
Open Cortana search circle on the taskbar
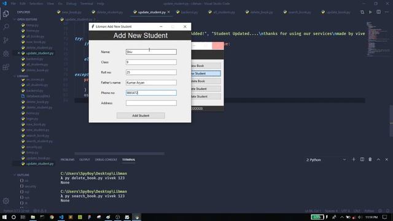pyautogui.click(x=14, y=217)
